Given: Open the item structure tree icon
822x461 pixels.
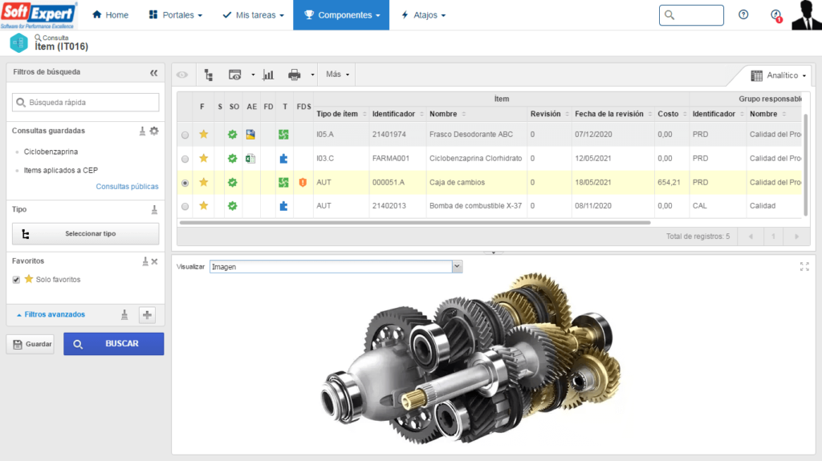Looking at the screenshot, I should [x=209, y=75].
